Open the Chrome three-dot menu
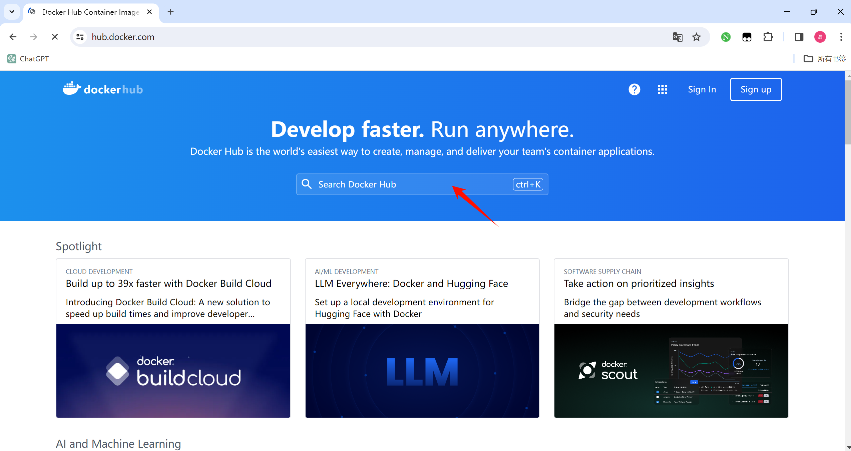The height and width of the screenshot is (451, 851). (x=841, y=37)
